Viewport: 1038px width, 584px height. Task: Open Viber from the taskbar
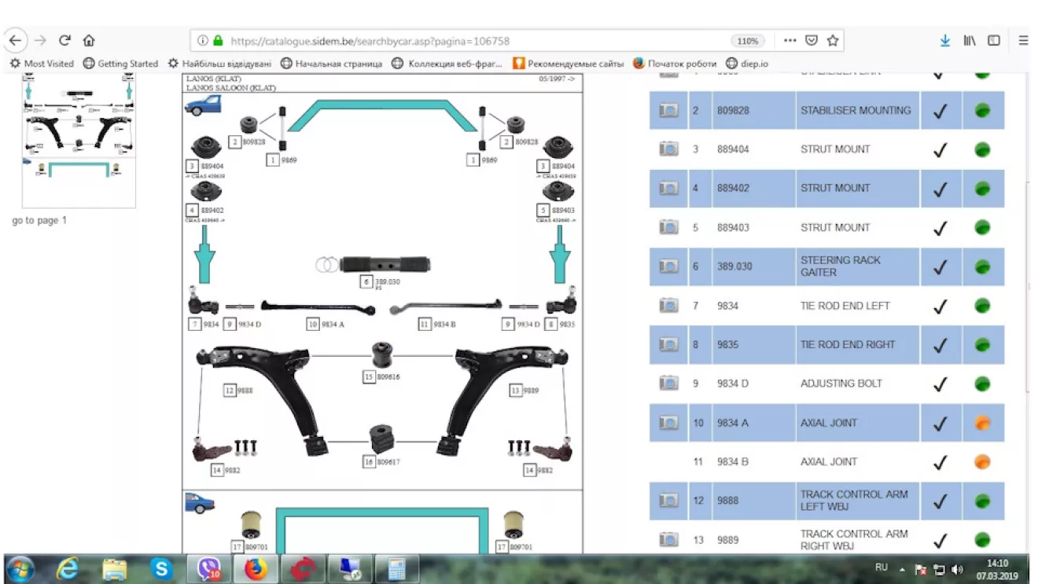(x=209, y=568)
